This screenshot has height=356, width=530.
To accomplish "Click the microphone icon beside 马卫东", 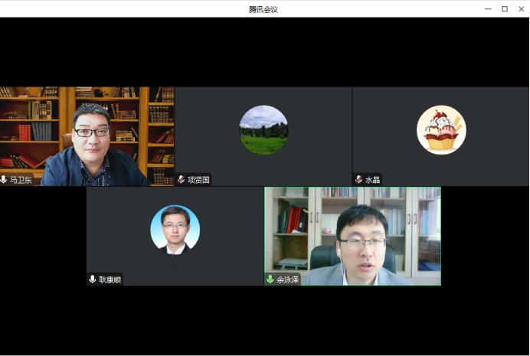I will pos(5,180).
